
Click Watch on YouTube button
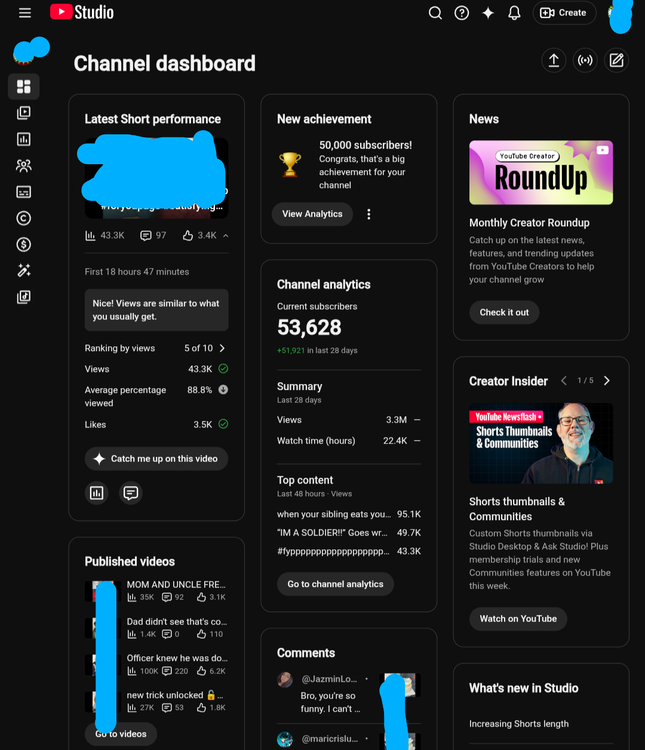(x=518, y=619)
